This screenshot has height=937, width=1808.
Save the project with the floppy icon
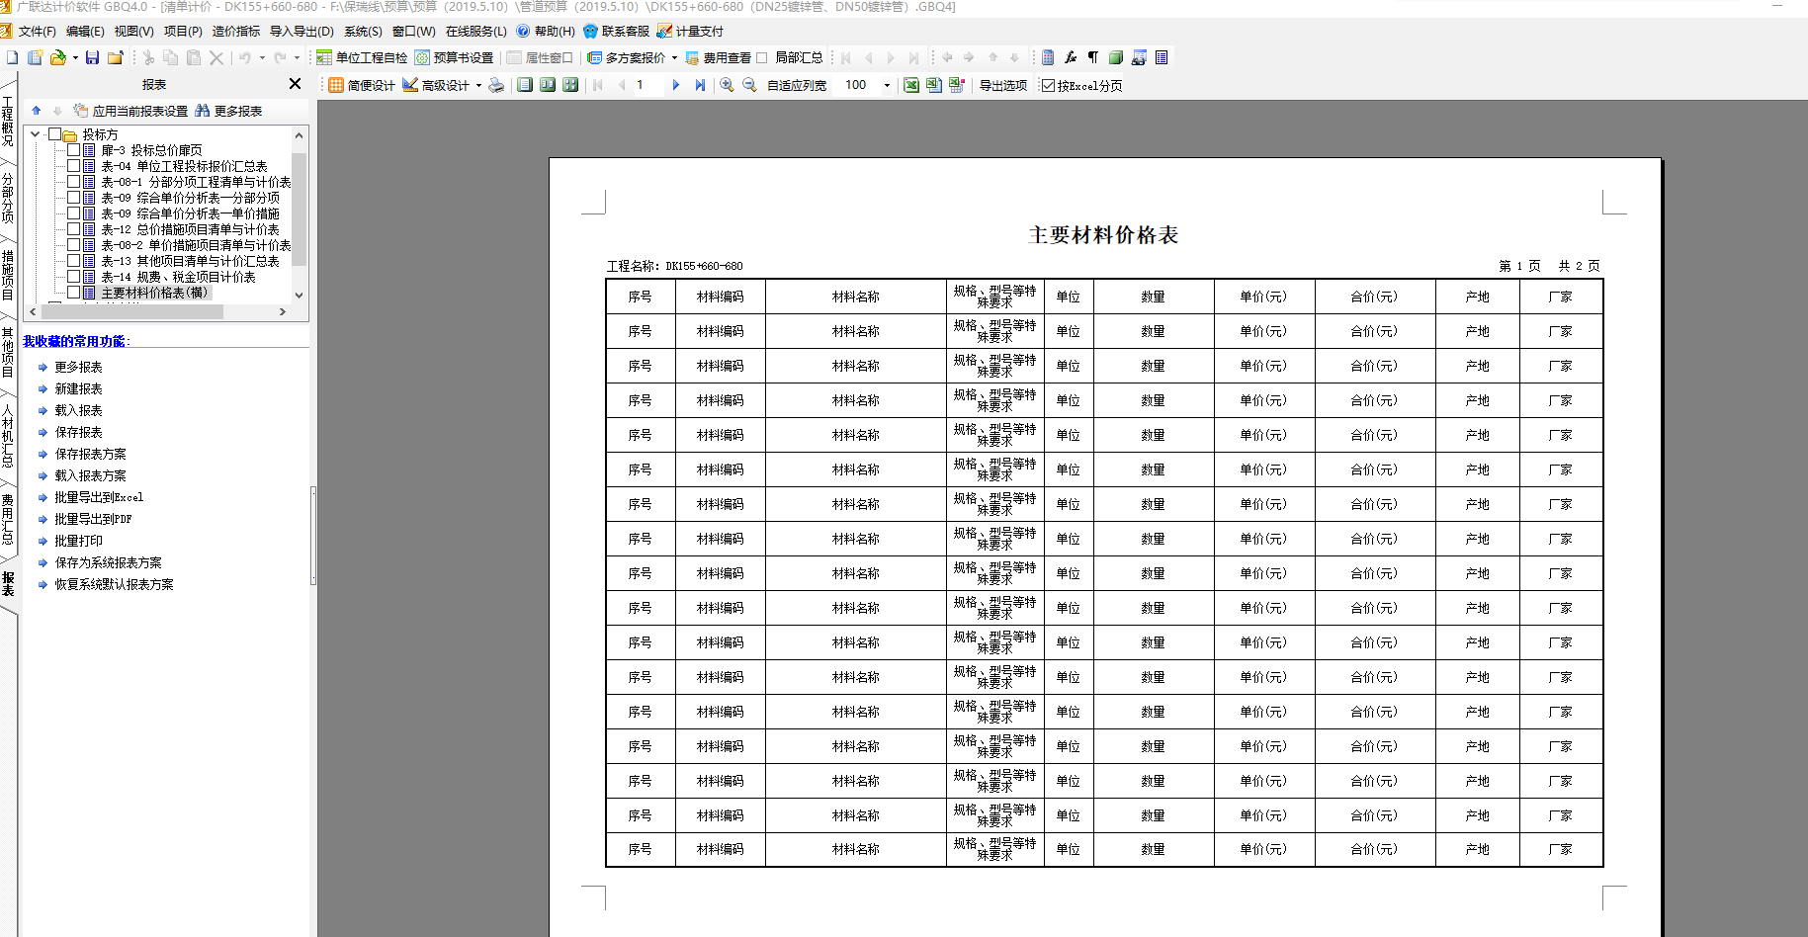pos(92,57)
